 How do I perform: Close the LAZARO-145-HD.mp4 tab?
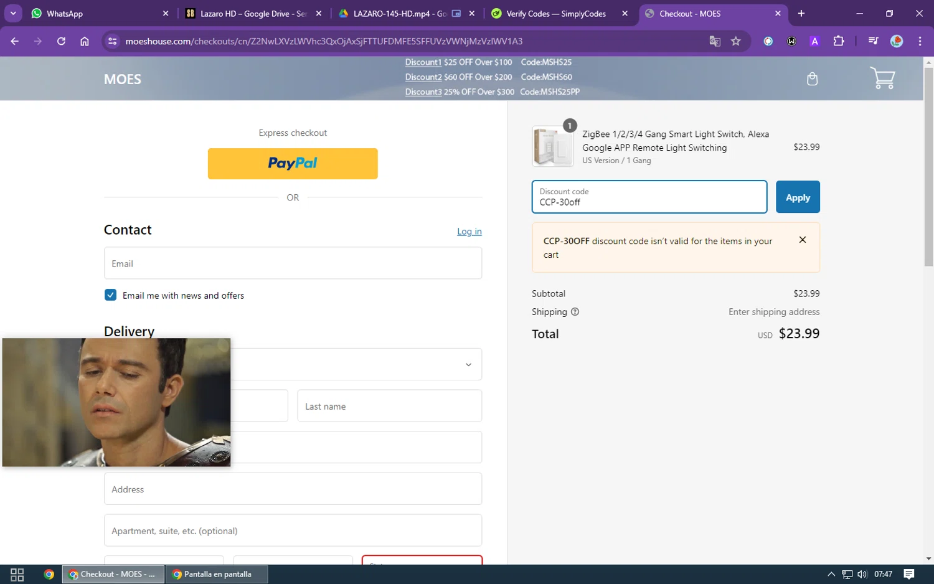pos(472,13)
